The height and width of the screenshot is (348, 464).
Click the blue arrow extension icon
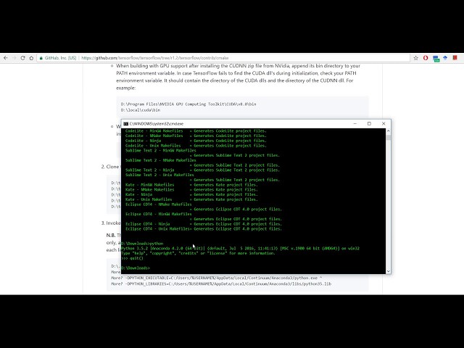point(445,58)
